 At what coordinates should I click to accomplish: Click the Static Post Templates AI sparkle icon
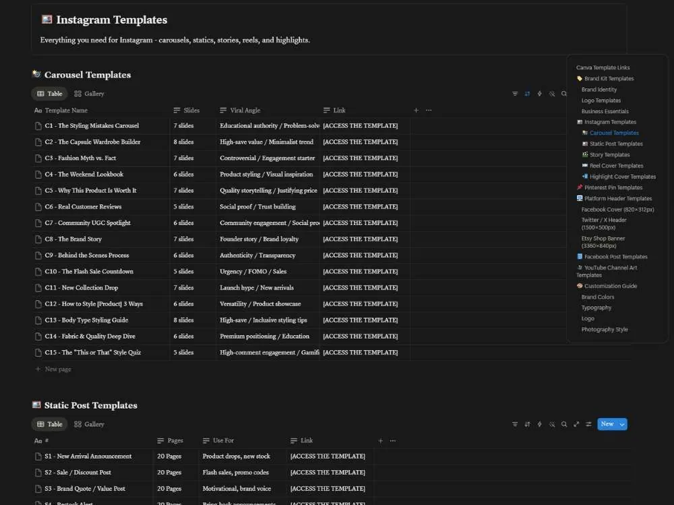click(552, 424)
